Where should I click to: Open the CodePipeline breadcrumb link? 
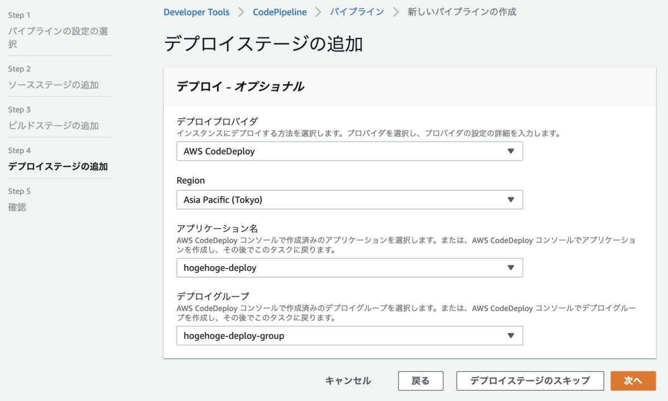point(279,12)
